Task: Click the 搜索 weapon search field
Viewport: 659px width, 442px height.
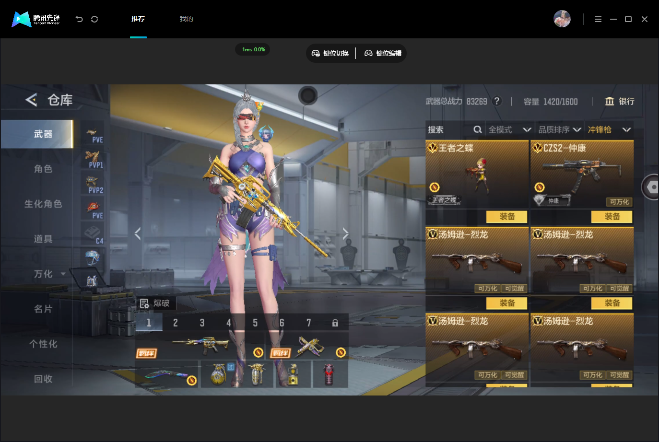Action: click(x=455, y=129)
